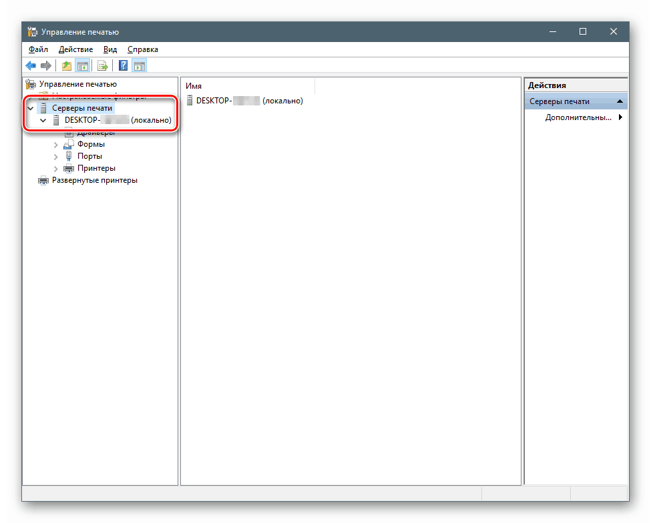Select Порты in the tree
The height and width of the screenshot is (523, 651).
(89, 156)
